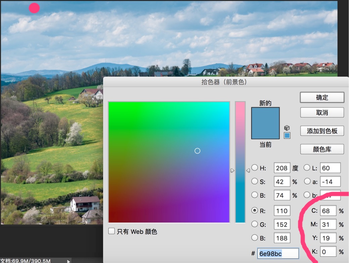The image size is (349, 263).
Task: Click the H field showing 208
Action: coord(282,168)
